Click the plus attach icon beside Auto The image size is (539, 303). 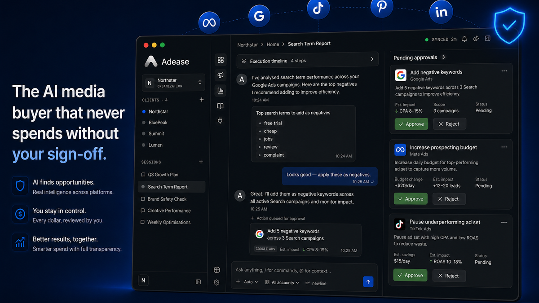238,282
